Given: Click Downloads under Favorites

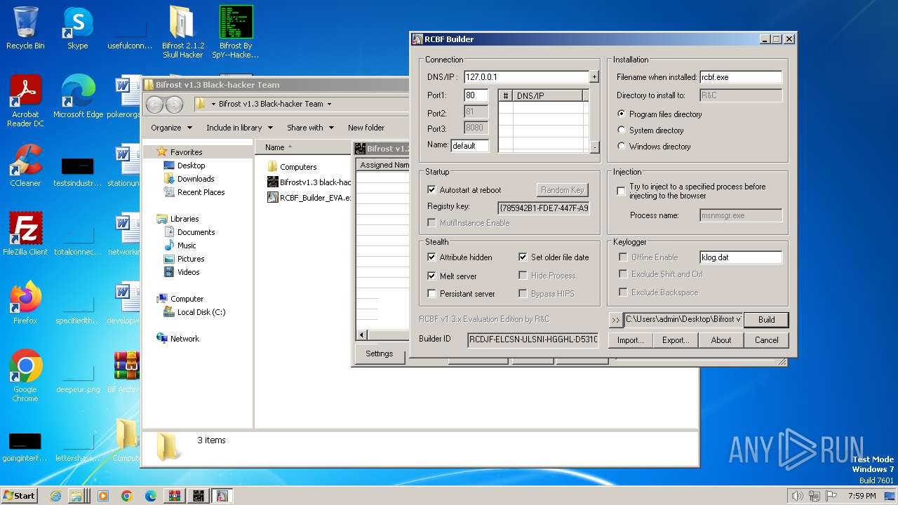Looking at the screenshot, I should click(x=196, y=179).
